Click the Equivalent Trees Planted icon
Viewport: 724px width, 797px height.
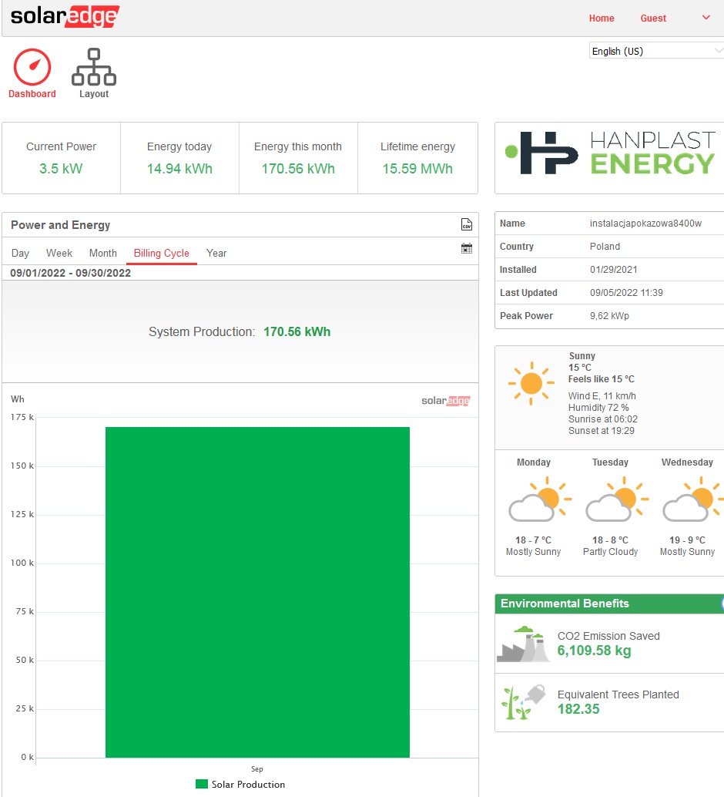(523, 702)
